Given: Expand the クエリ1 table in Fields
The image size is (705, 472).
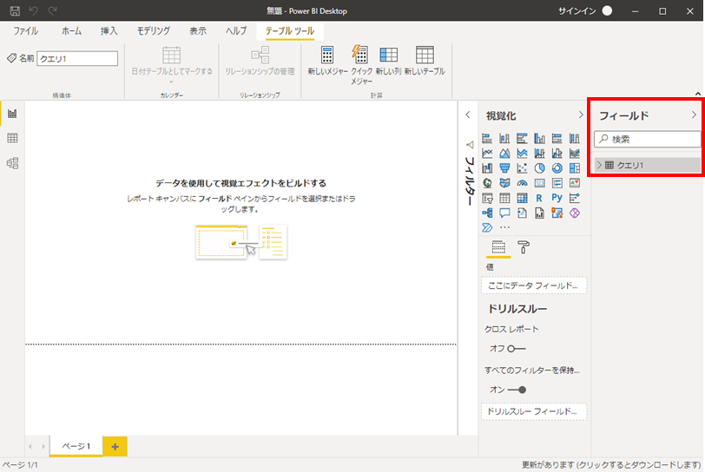Looking at the screenshot, I should (x=599, y=165).
